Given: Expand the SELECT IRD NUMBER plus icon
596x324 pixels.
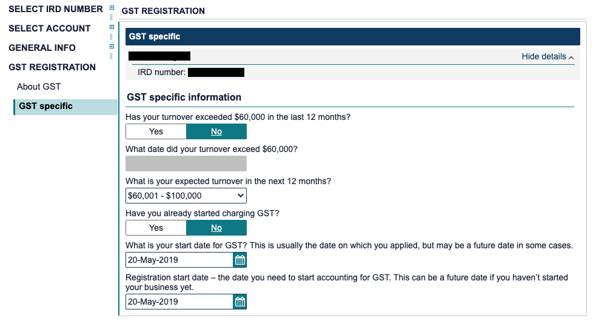Looking at the screenshot, I should click(112, 8).
